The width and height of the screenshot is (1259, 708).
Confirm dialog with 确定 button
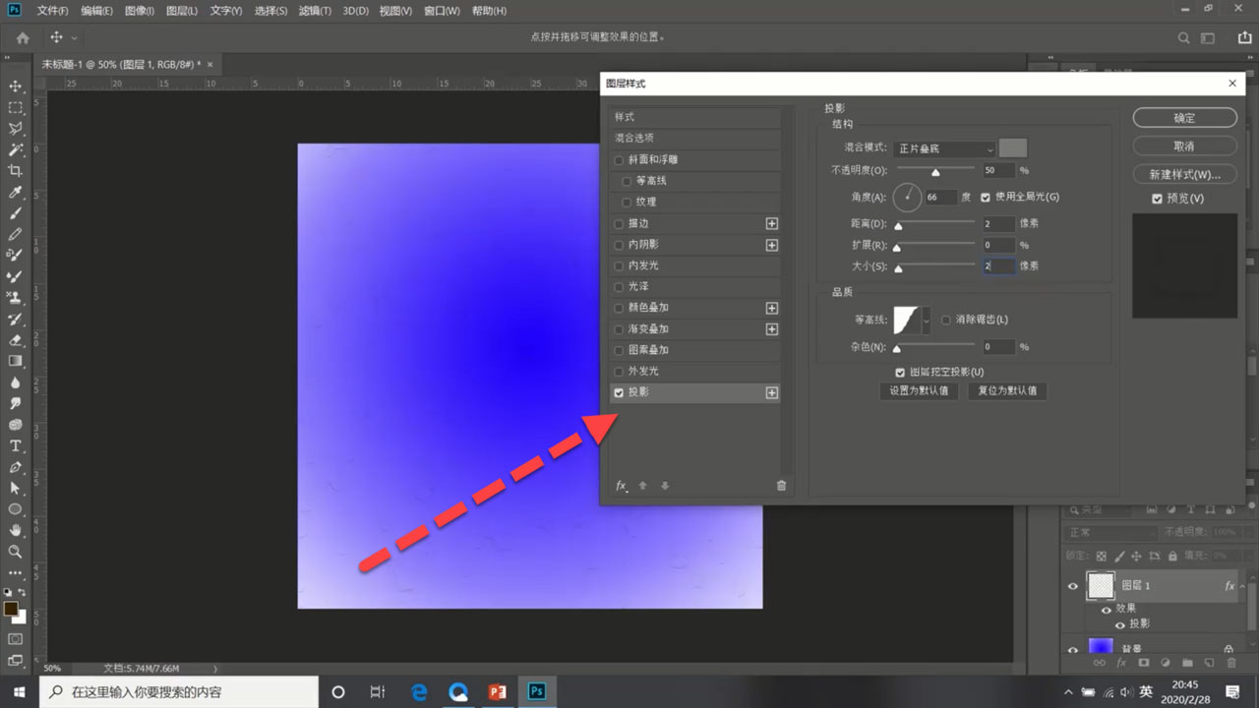[1184, 118]
